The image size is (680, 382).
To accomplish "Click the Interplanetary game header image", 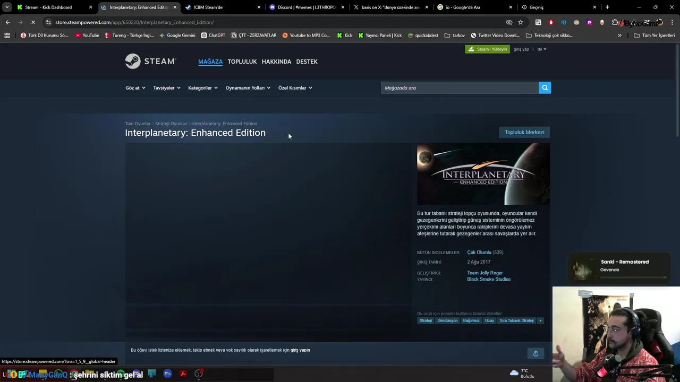I will coord(483,174).
